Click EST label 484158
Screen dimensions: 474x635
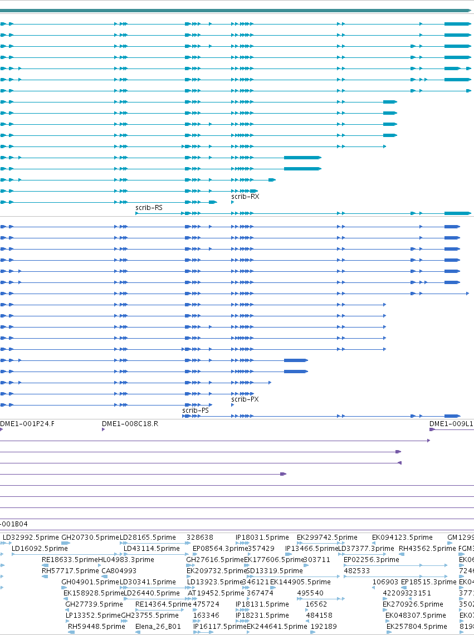[x=319, y=615]
